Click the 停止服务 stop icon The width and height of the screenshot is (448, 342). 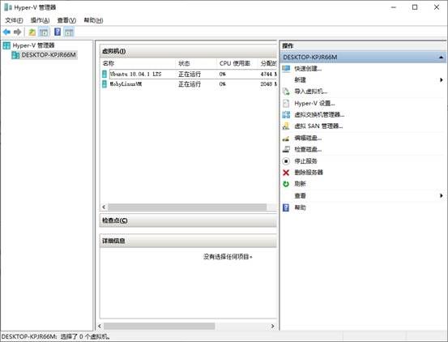(x=286, y=161)
